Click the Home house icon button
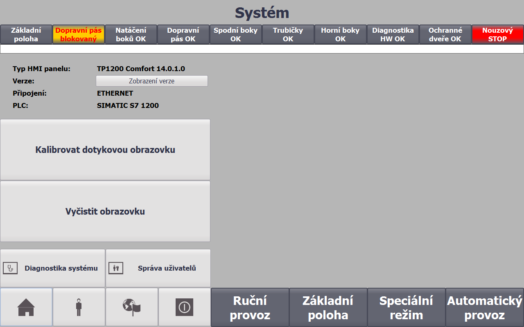Screen dimensions: 524x327 point(26,307)
